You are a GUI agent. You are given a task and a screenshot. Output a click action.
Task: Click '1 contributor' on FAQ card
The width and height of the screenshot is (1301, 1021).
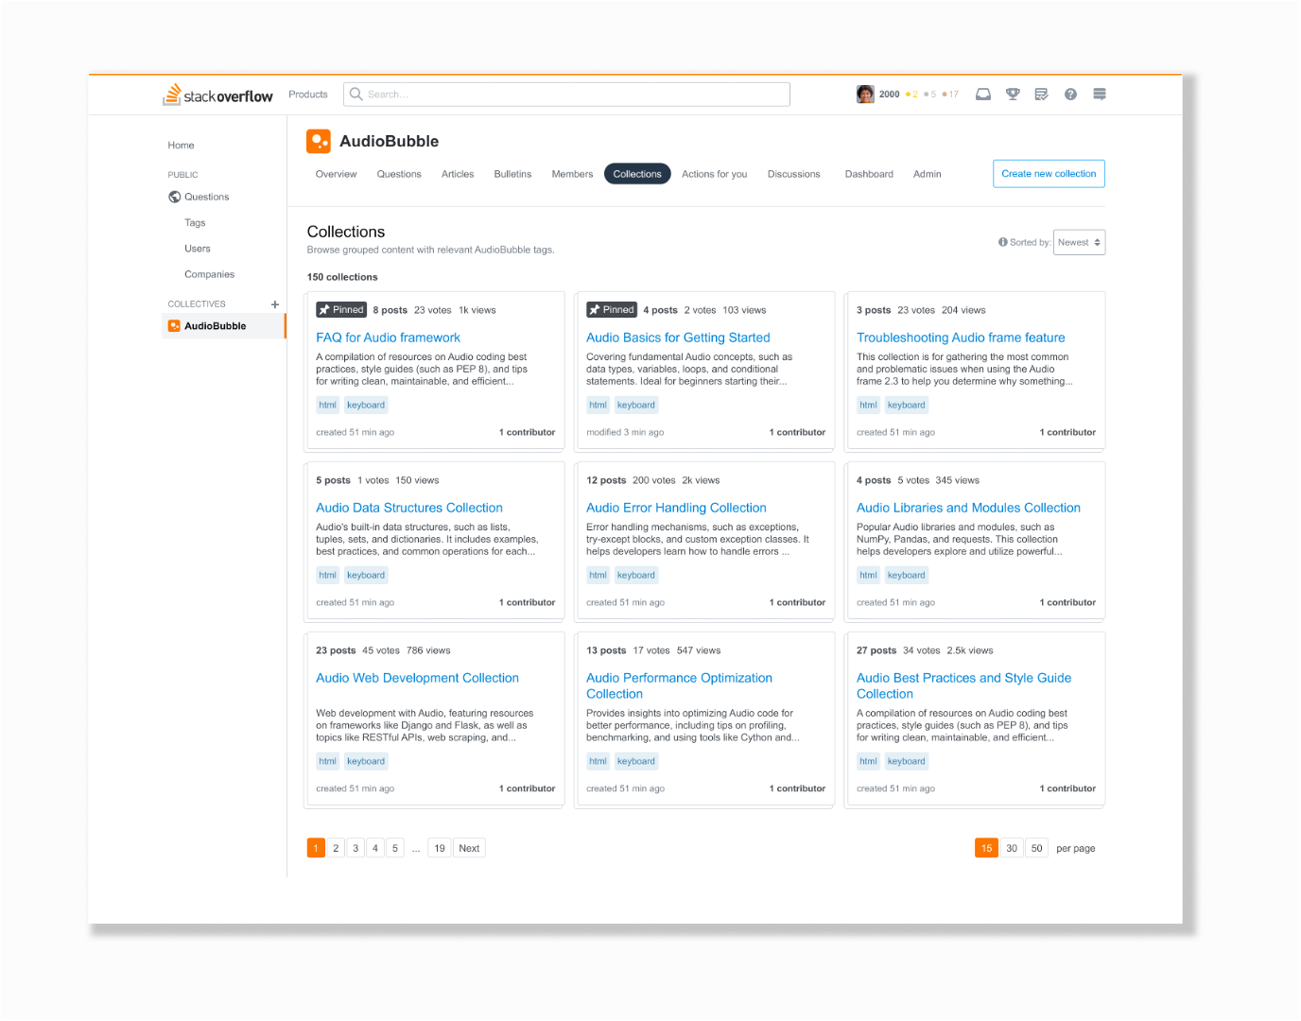(527, 432)
